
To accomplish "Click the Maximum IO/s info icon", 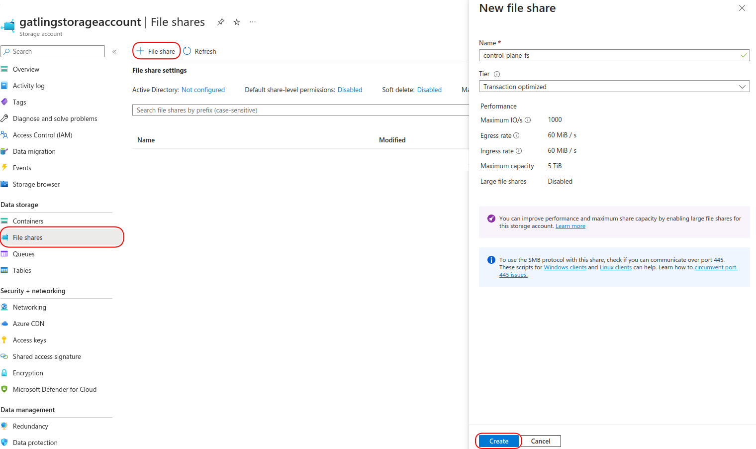I will point(528,120).
